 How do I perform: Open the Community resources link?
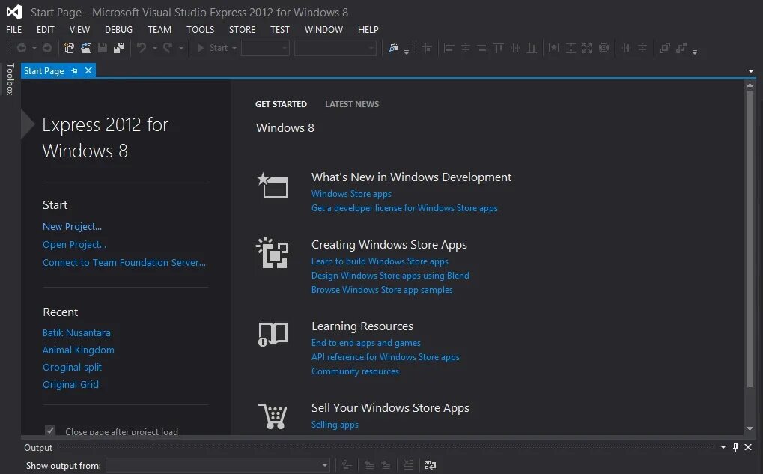pos(355,371)
